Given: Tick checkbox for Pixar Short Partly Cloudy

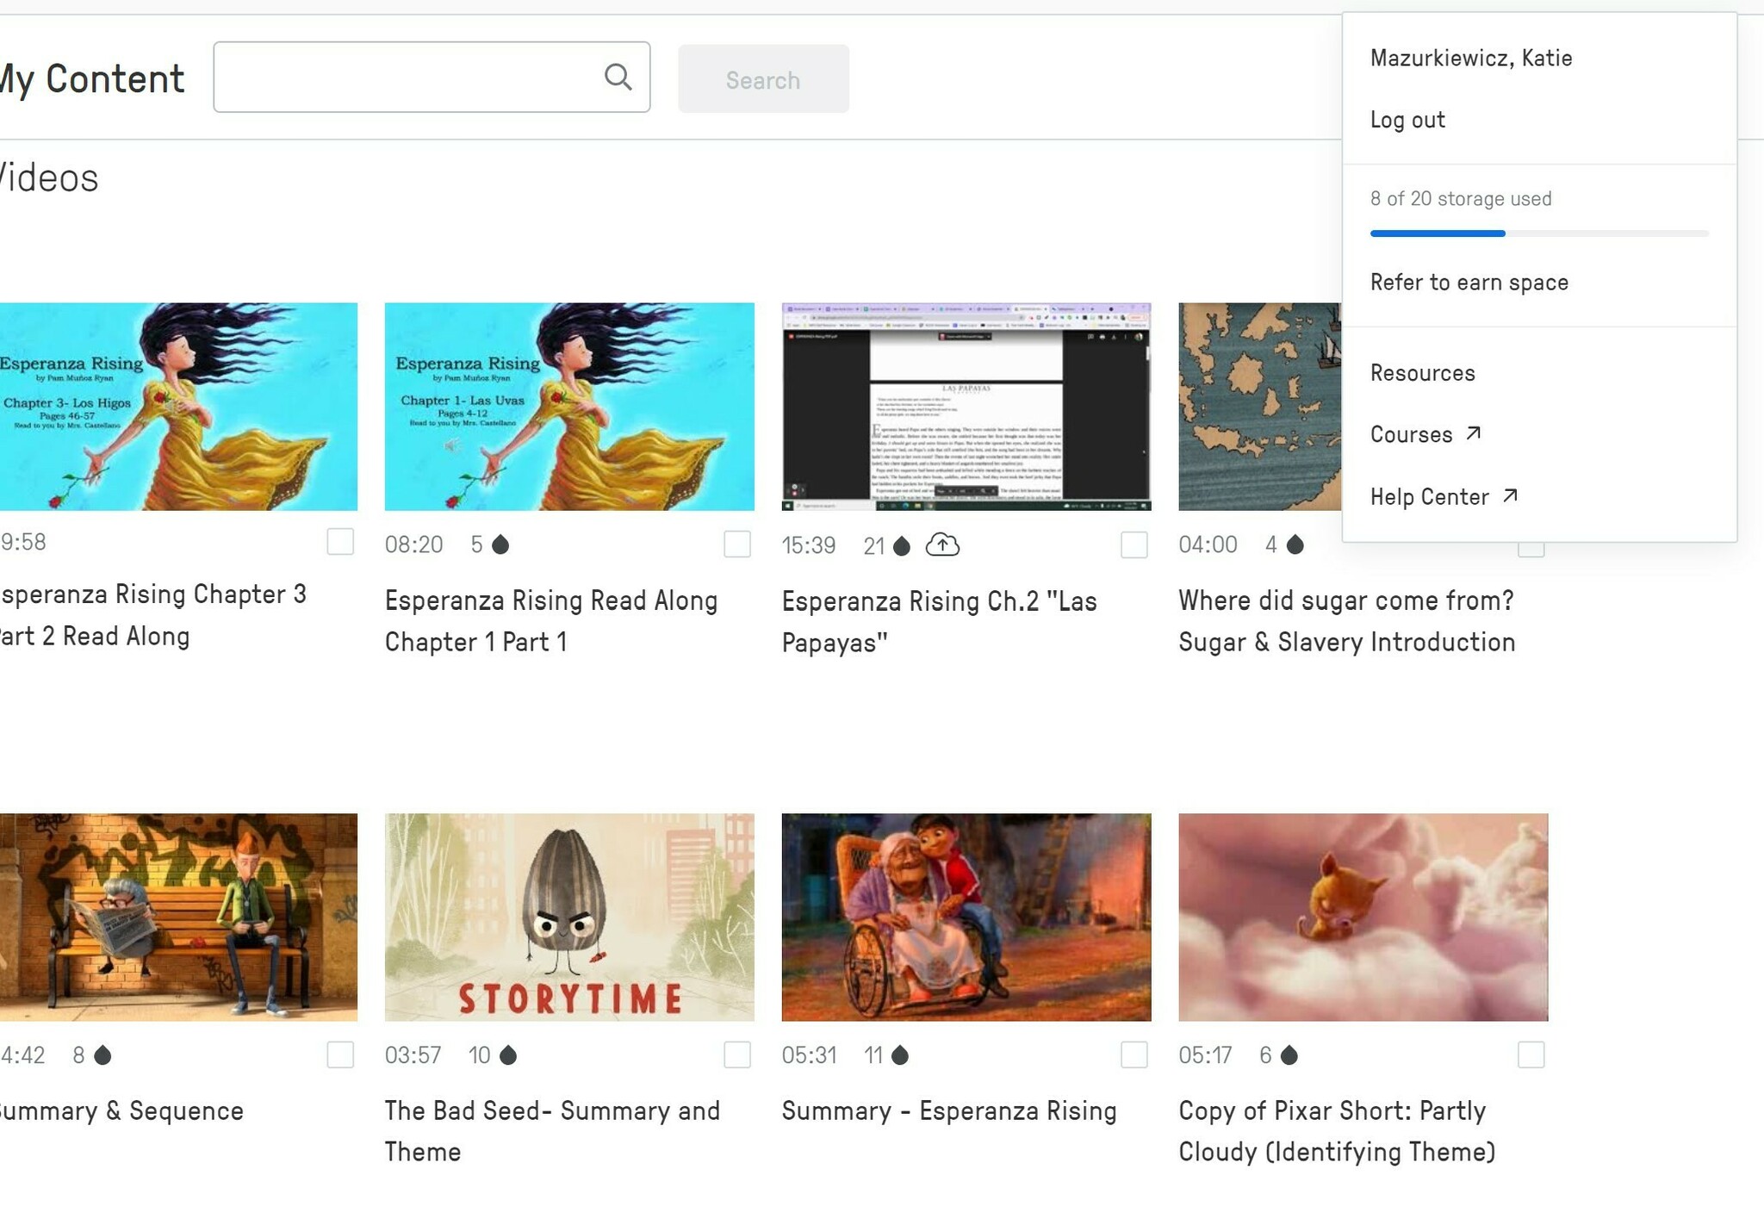Looking at the screenshot, I should (1531, 1055).
